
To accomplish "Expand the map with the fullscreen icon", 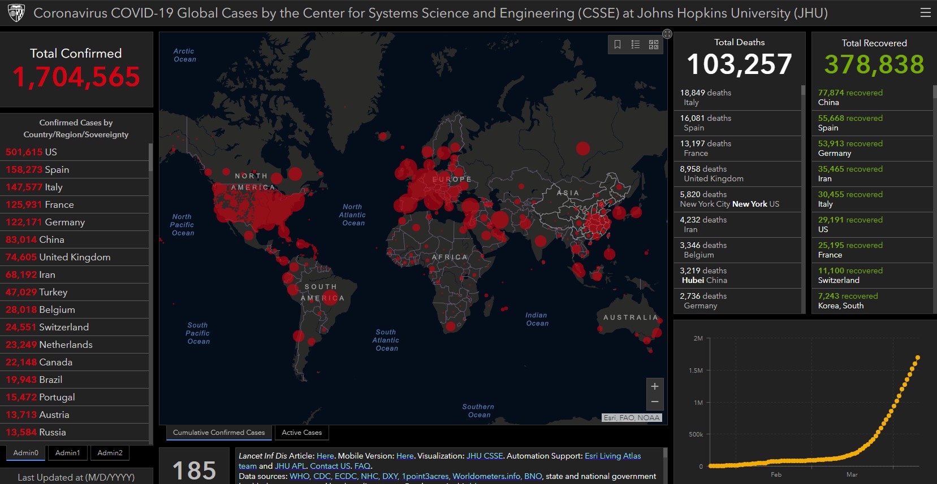I will (667, 34).
